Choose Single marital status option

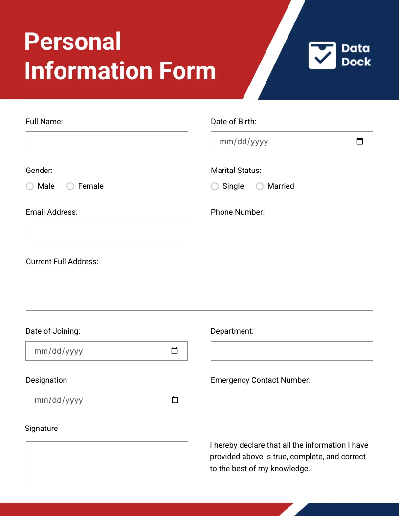pyautogui.click(x=215, y=186)
